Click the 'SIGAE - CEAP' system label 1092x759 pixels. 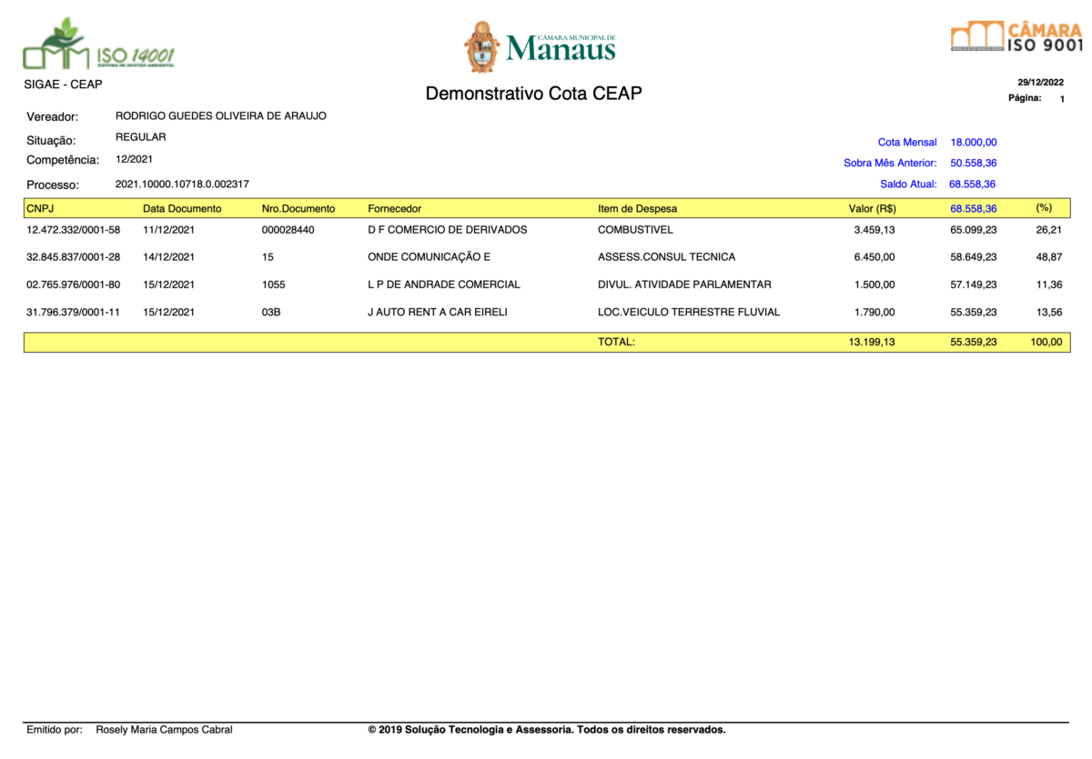click(64, 85)
